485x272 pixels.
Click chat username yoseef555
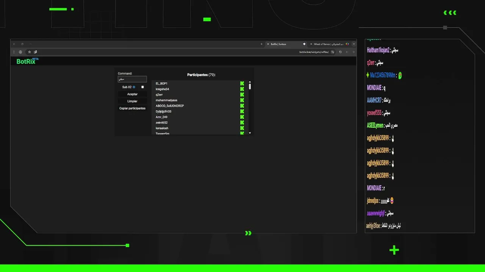coord(374,113)
